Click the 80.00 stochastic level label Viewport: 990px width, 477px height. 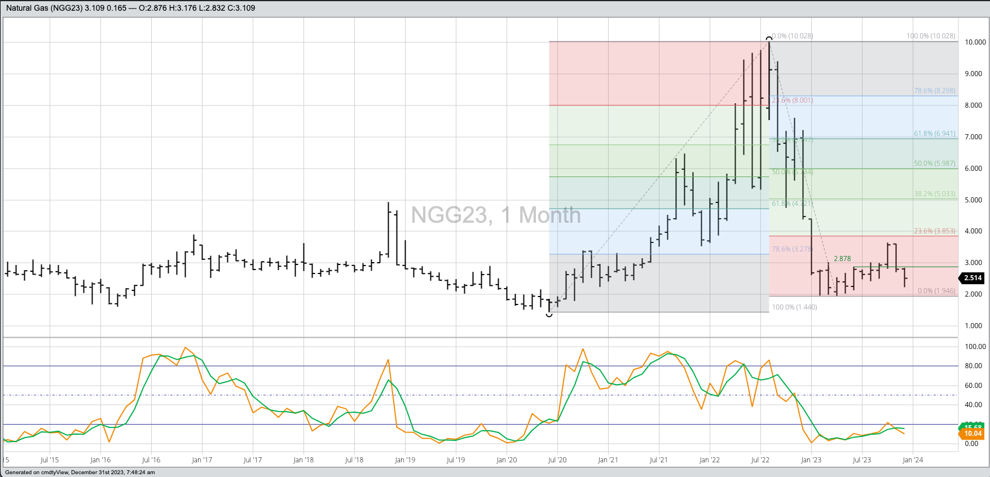pos(971,366)
